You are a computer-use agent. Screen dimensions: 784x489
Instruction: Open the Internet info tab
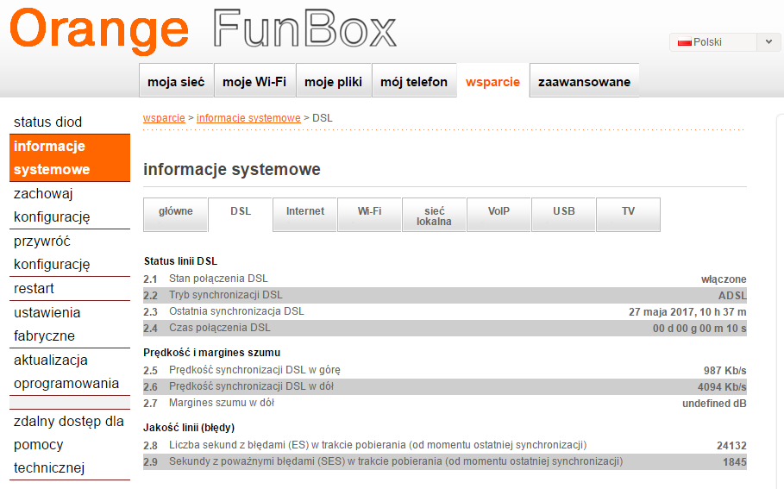pyautogui.click(x=305, y=211)
